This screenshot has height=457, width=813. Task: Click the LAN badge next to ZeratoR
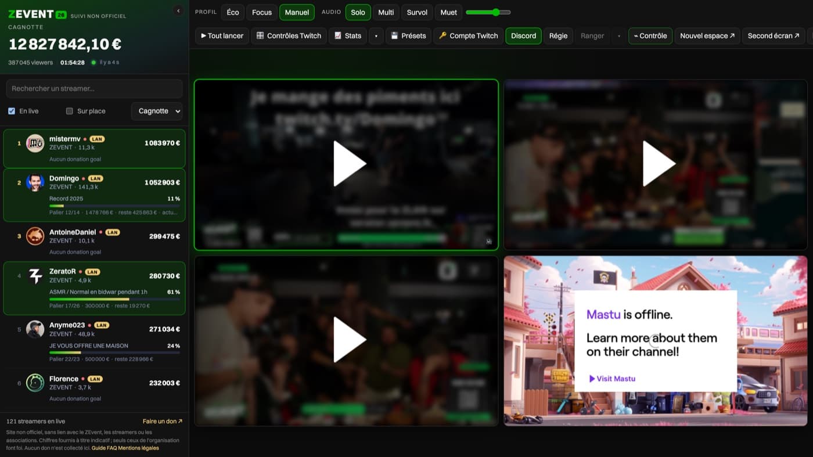click(x=92, y=272)
